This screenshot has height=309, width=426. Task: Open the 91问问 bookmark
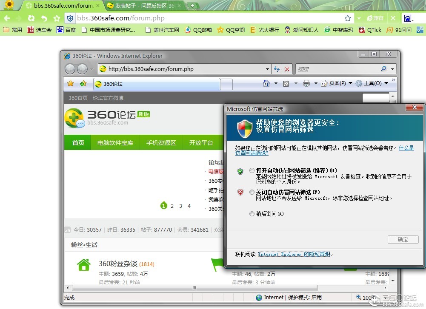click(399, 30)
